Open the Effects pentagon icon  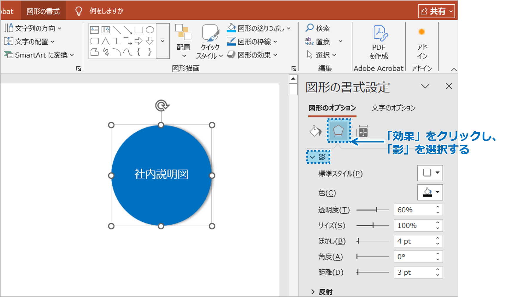pyautogui.click(x=339, y=131)
